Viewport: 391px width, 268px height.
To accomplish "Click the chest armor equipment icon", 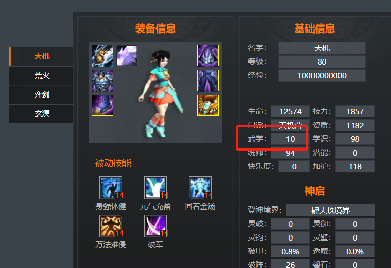I will click(102, 80).
